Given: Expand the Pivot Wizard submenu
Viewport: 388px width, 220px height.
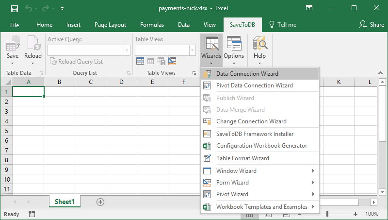Looking at the screenshot, I should (x=260, y=194).
